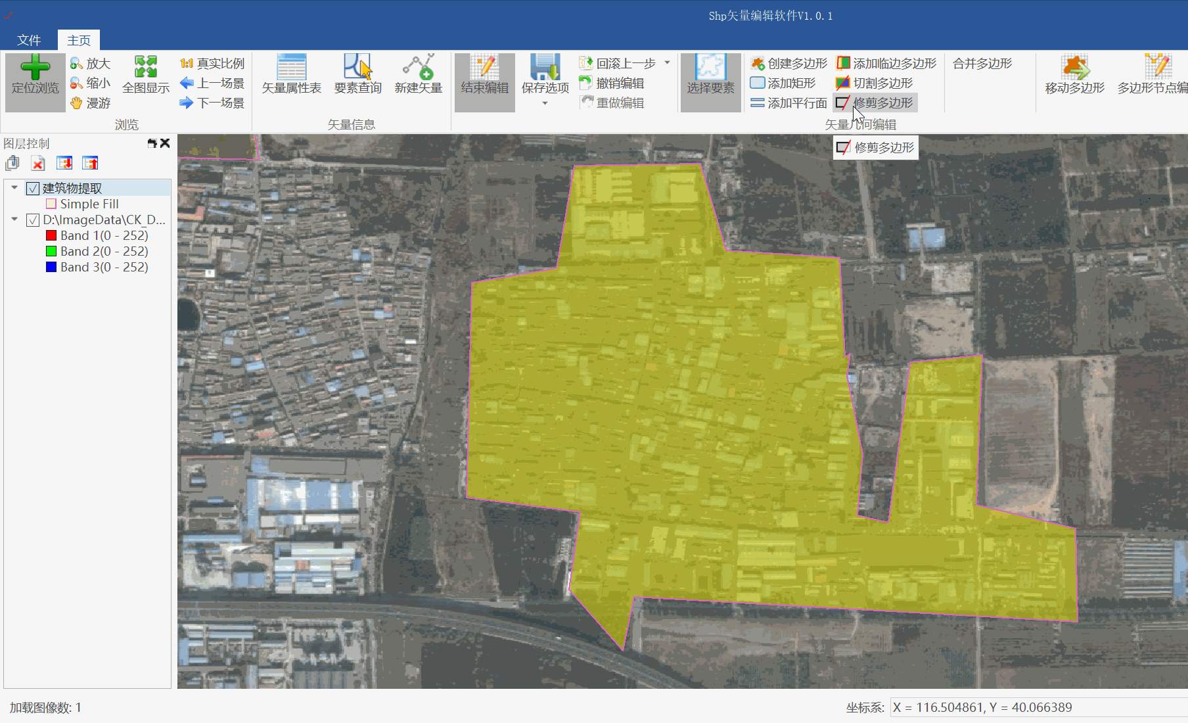
Task: Click the 移动多边形 move polygon tool
Action: pos(1075,76)
